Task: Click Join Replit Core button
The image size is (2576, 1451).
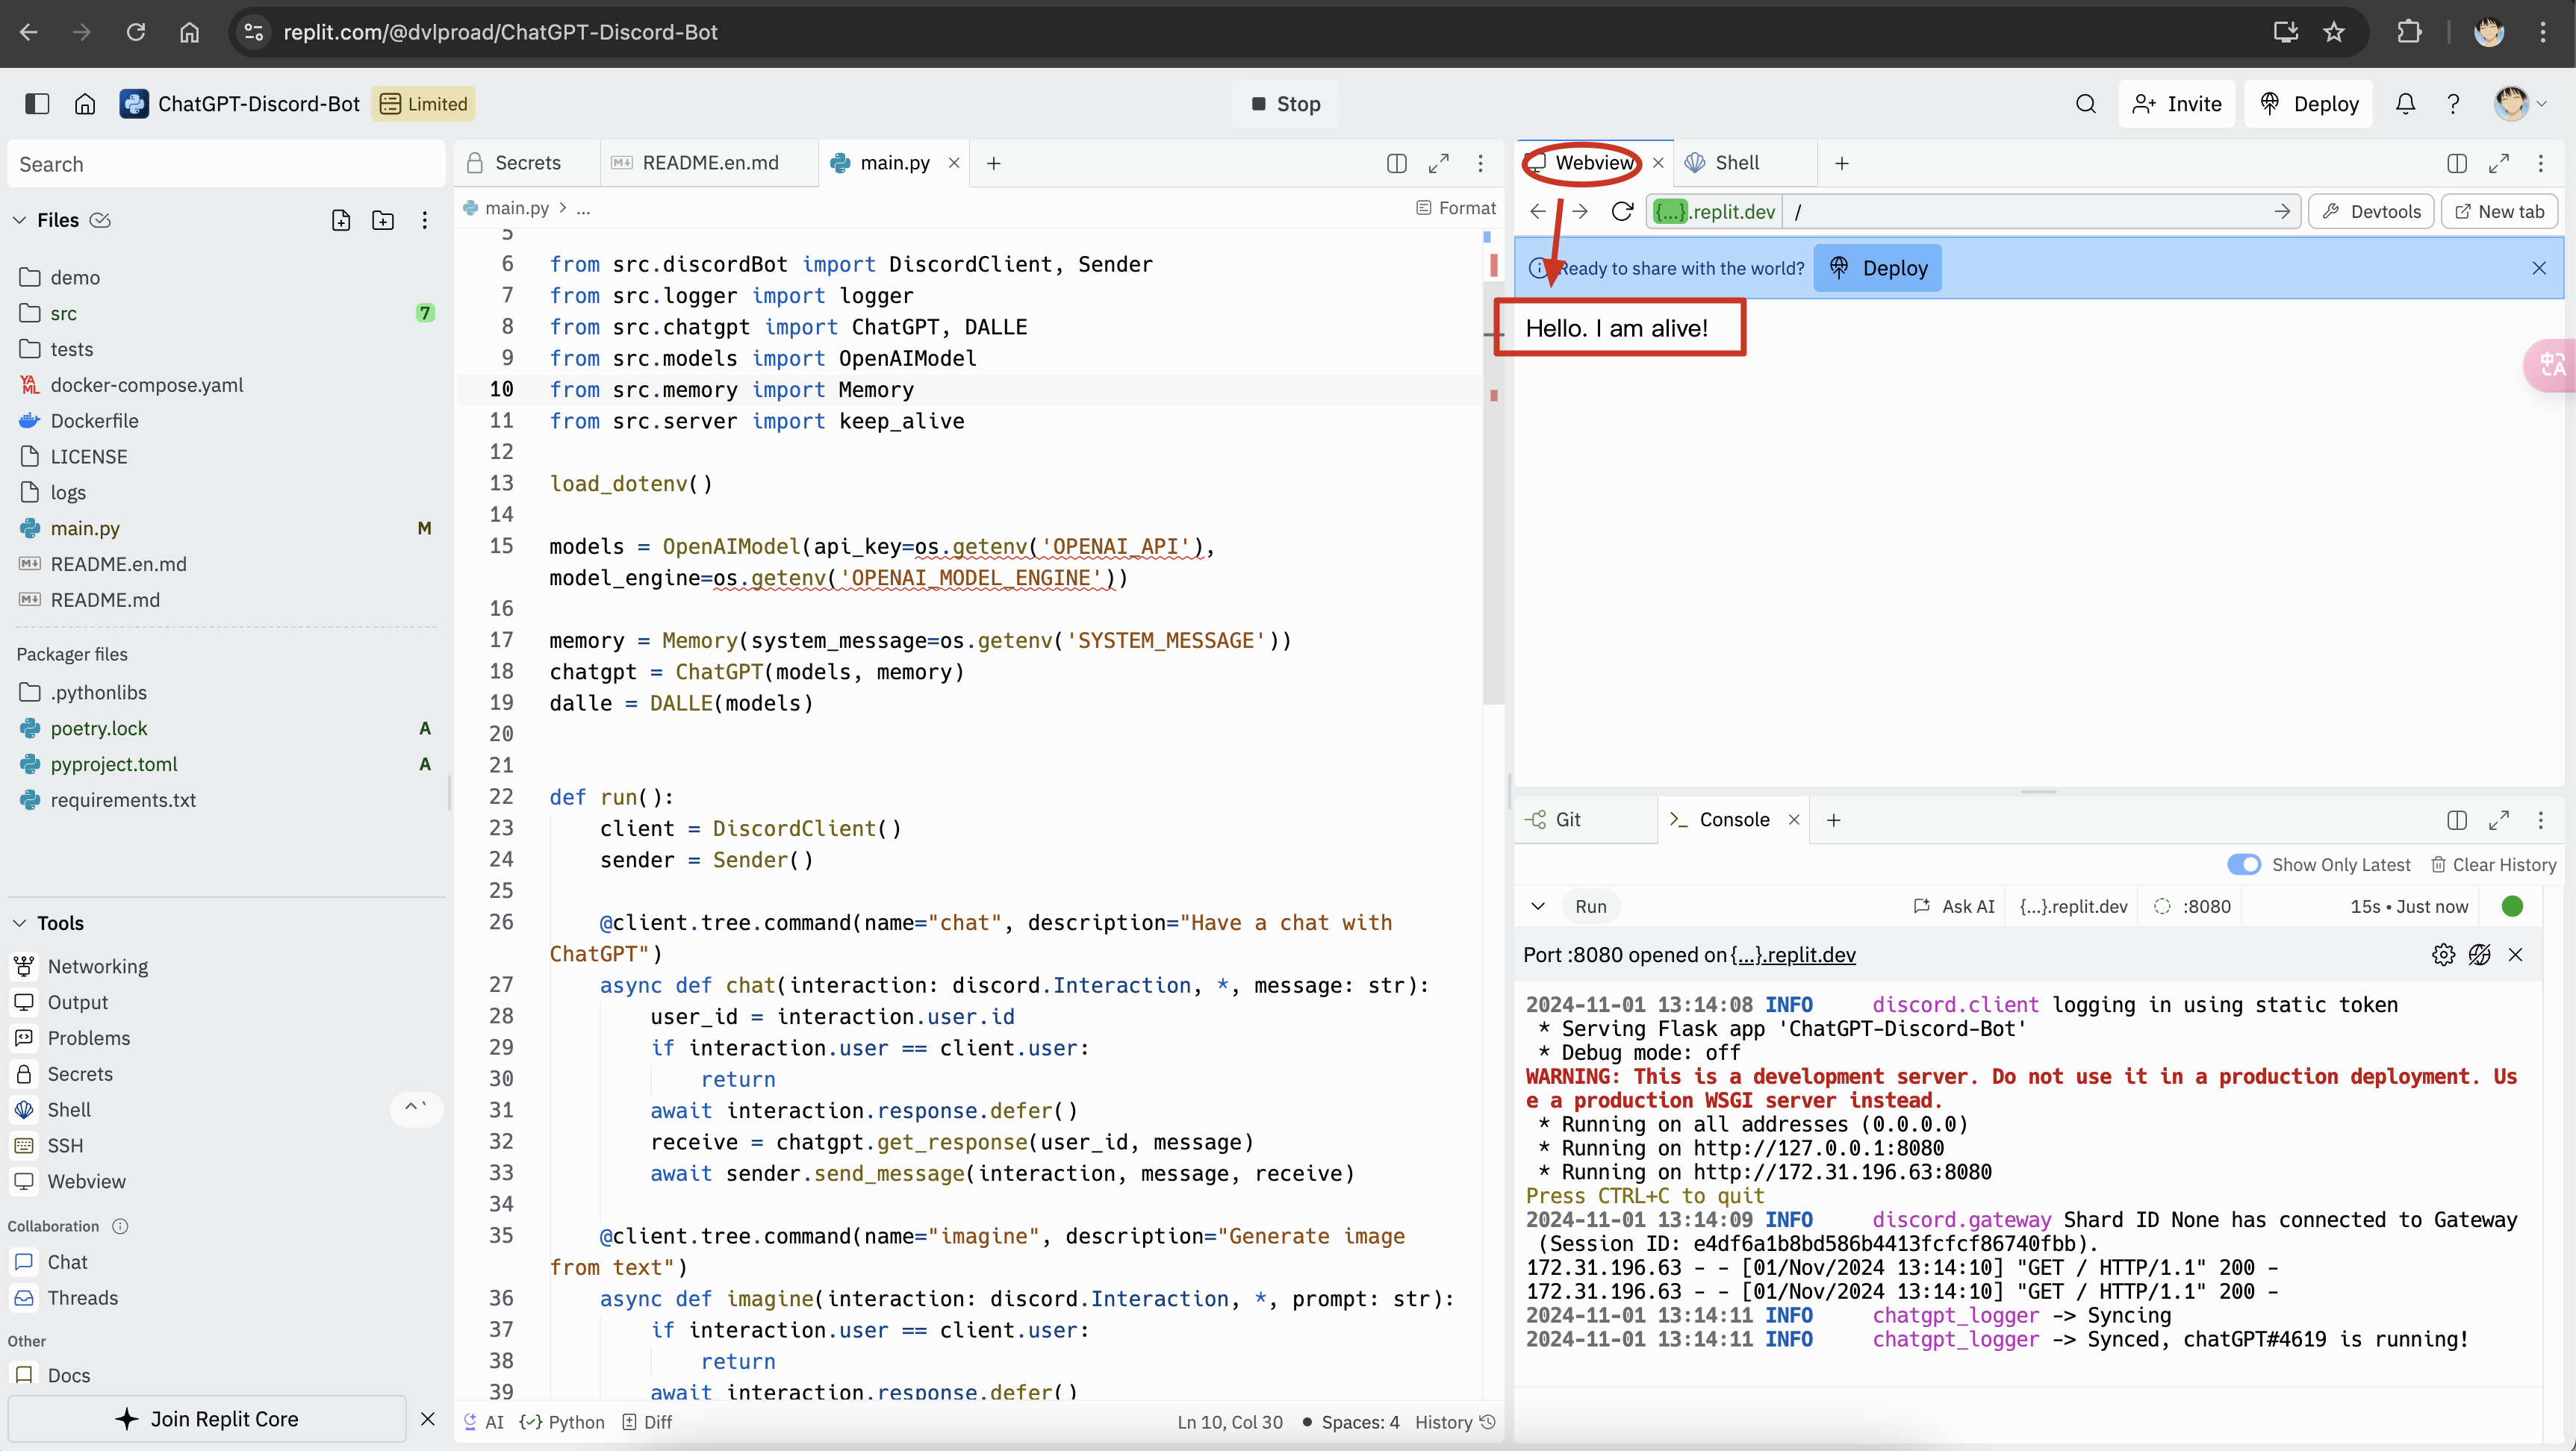Action: tap(207, 1418)
